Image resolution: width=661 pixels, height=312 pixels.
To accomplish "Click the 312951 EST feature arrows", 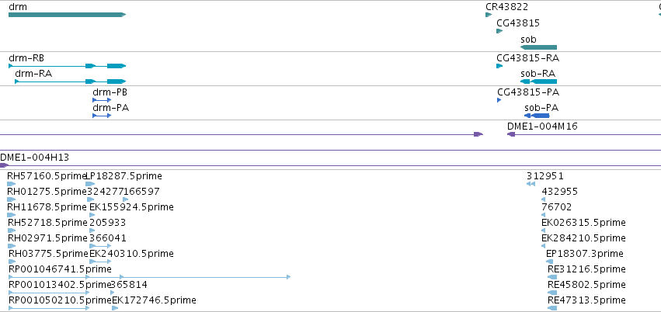I will click(x=531, y=184).
